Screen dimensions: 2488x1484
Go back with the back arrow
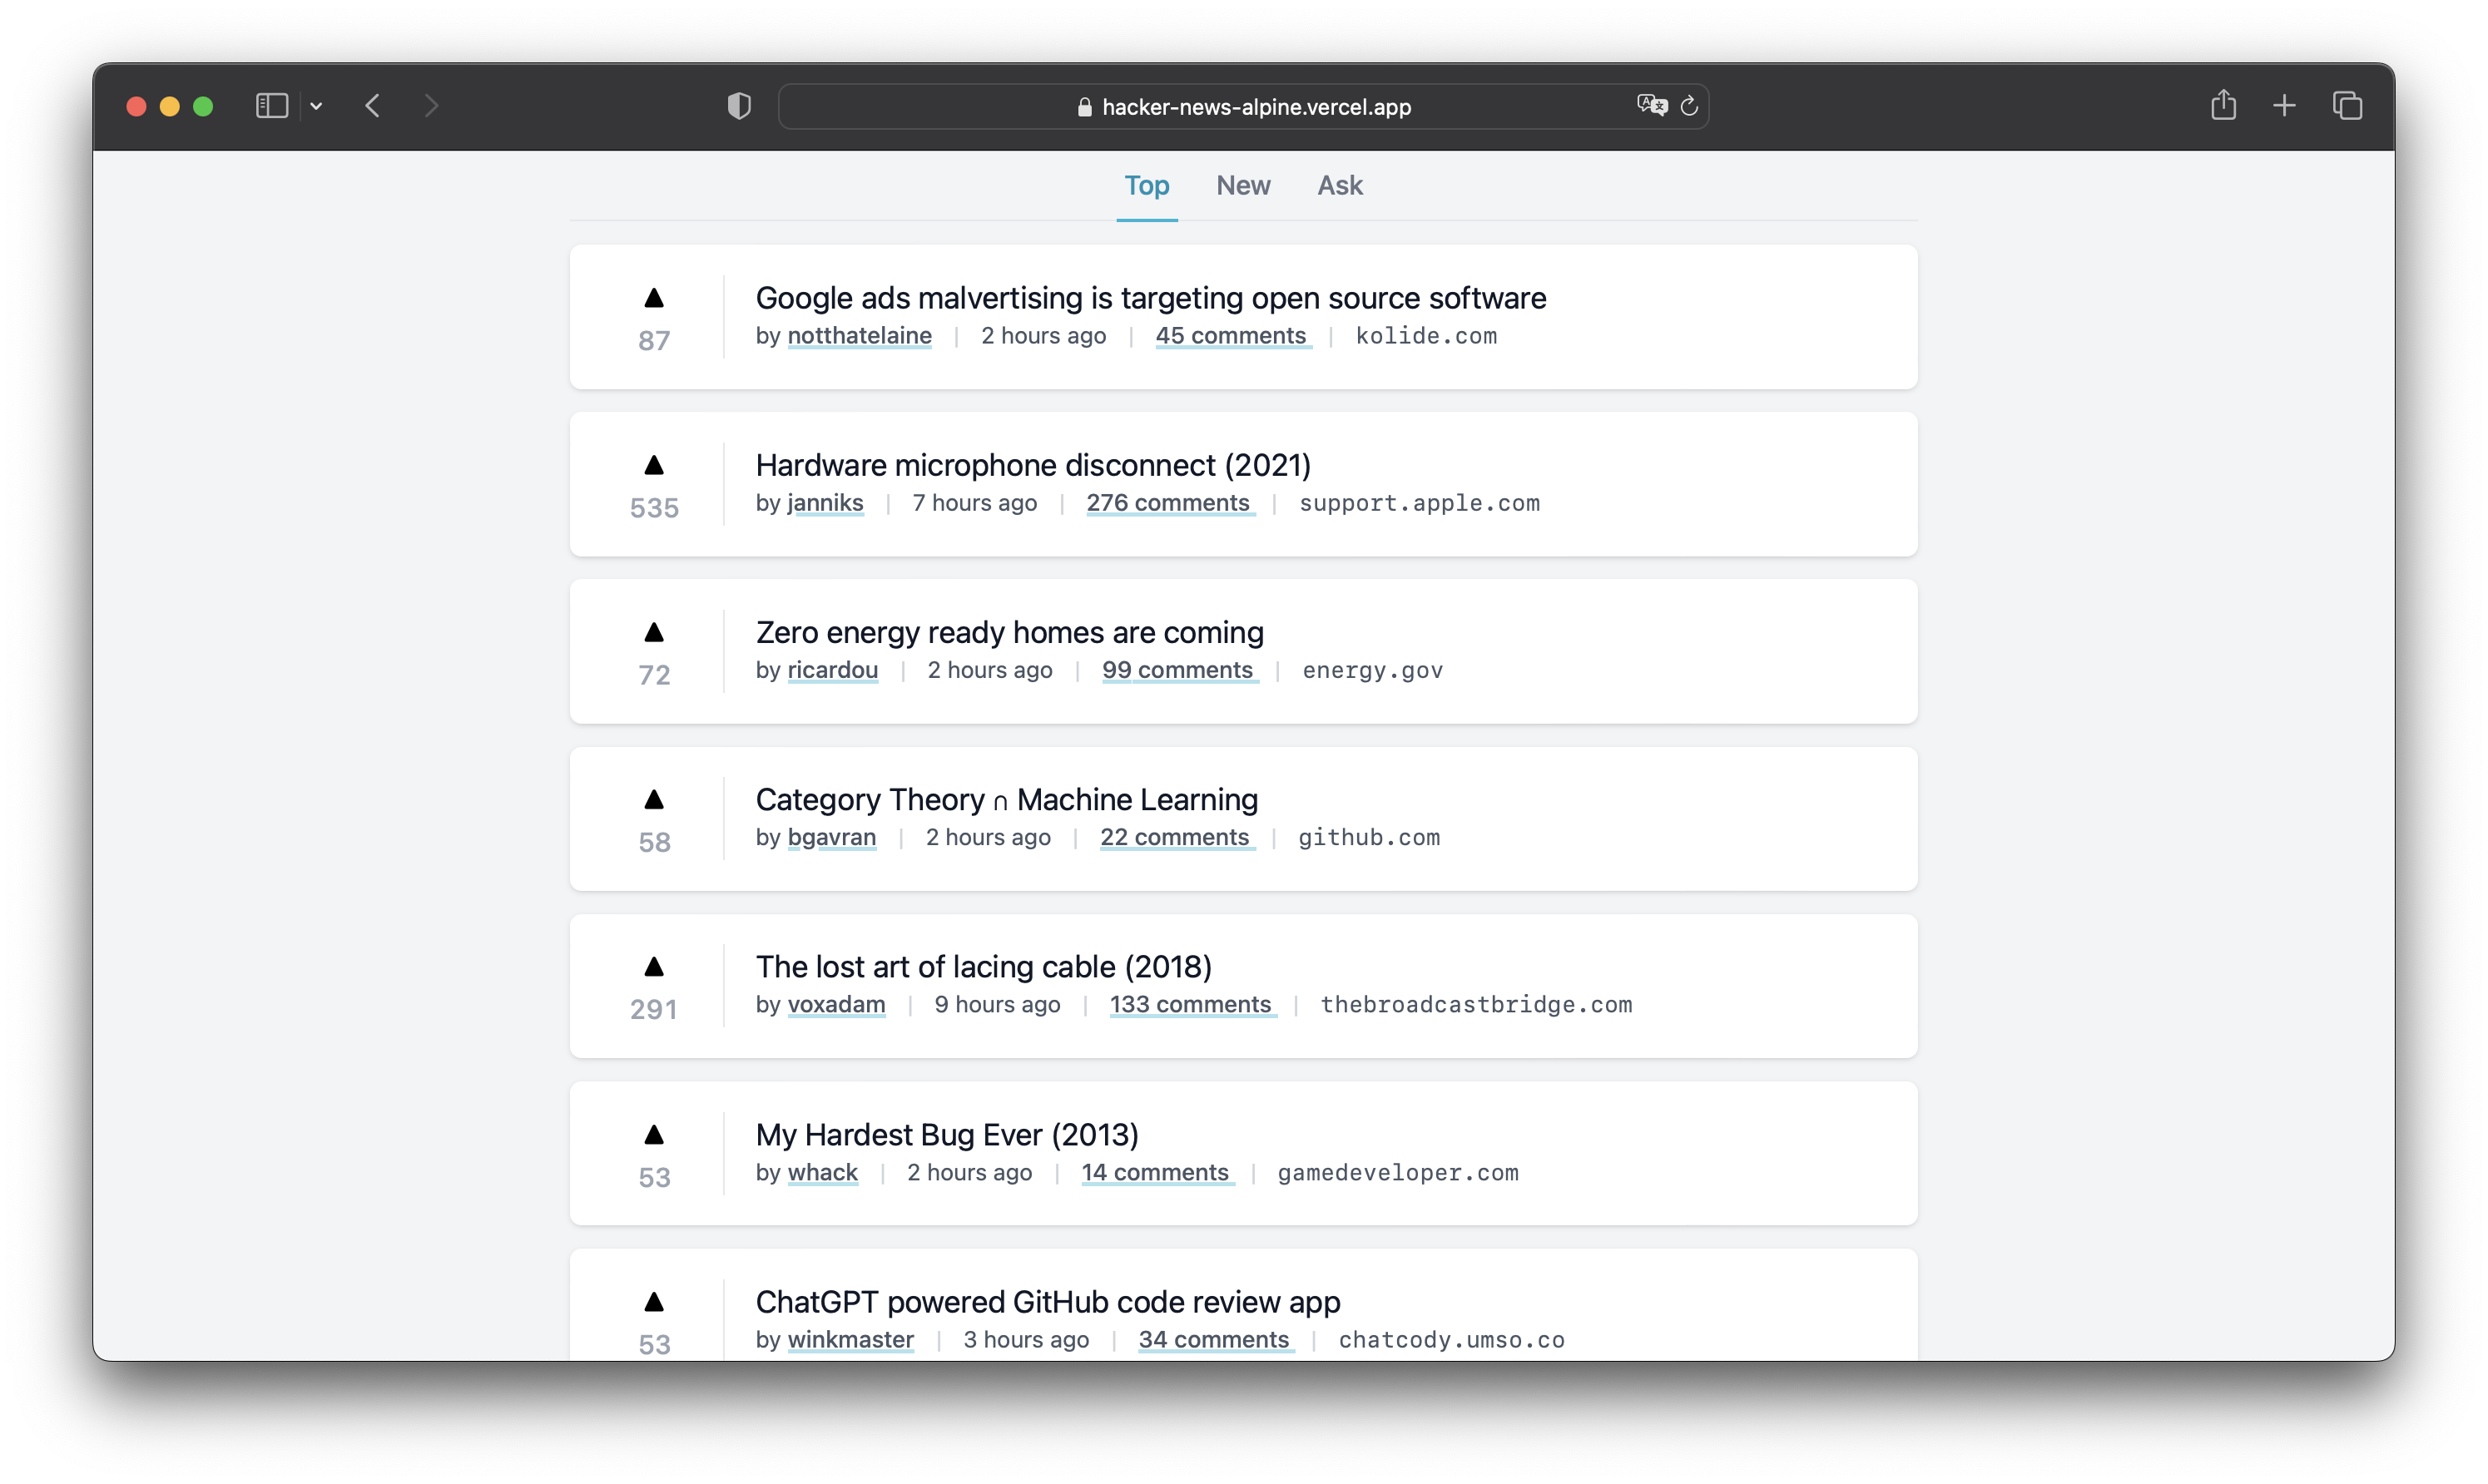coord(373,106)
